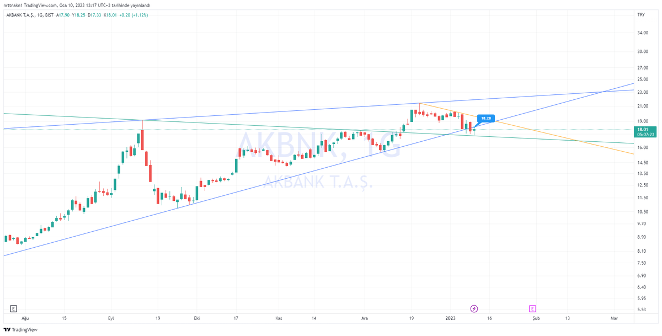Click the 10.50 price axis label
The image size is (662, 336).
point(643,212)
